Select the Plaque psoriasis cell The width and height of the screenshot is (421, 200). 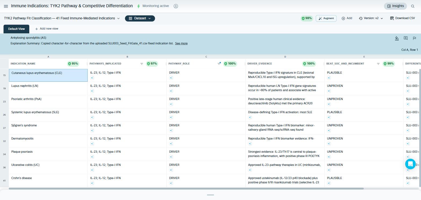[x=48, y=154]
